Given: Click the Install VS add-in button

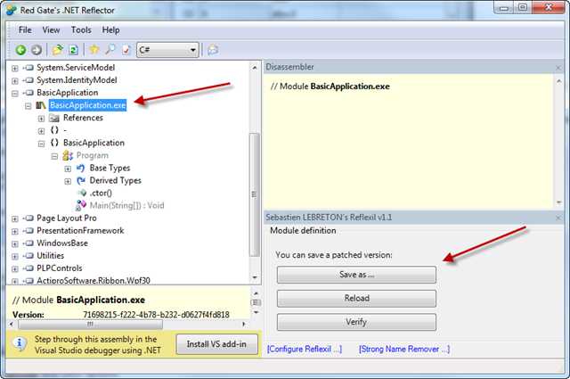Looking at the screenshot, I should click(216, 344).
